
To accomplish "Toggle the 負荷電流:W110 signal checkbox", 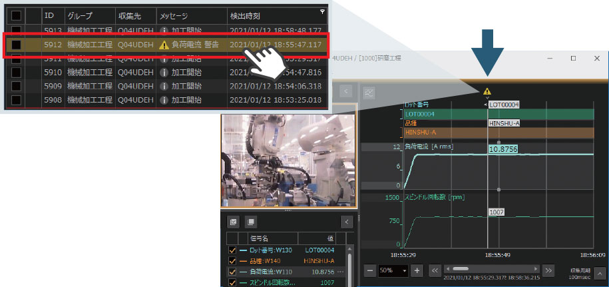I will click(232, 272).
